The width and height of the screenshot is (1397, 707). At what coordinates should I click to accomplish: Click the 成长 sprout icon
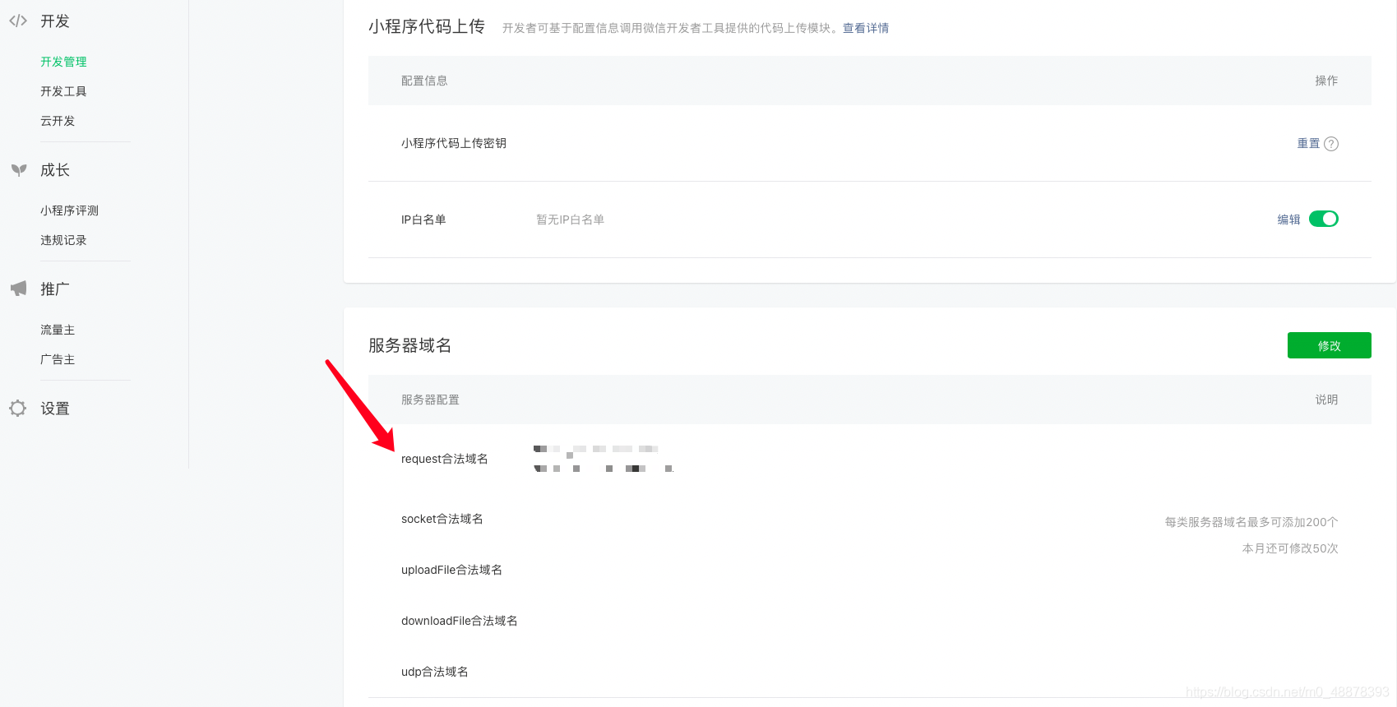pyautogui.click(x=19, y=170)
